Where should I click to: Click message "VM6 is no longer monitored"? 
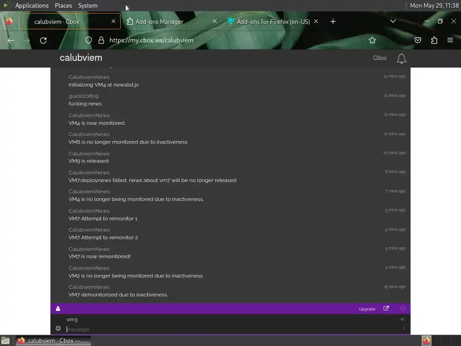pos(128,142)
